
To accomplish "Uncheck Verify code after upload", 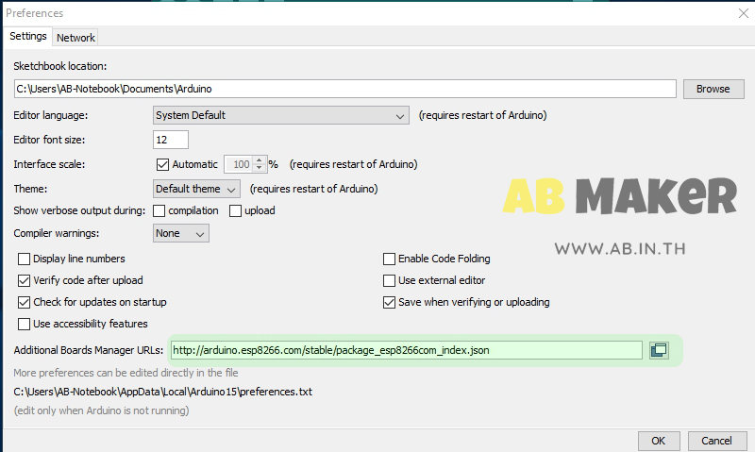I will (x=24, y=280).
